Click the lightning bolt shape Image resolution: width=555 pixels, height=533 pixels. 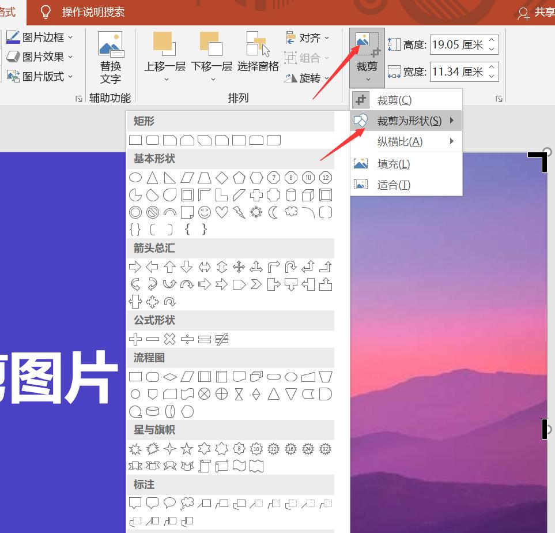[239, 212]
